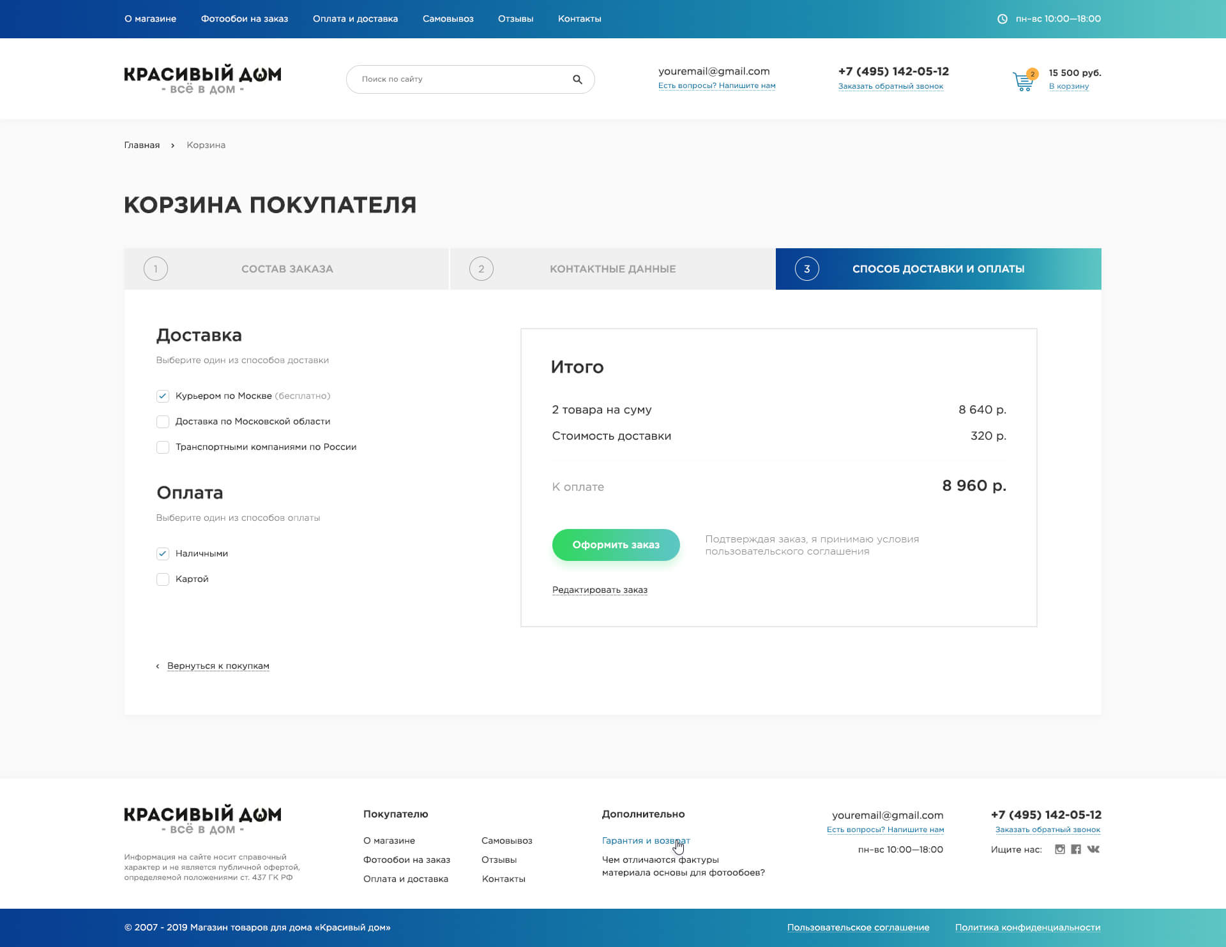1226x947 pixels.
Task: Open Самовывоз in top menu
Action: [448, 19]
